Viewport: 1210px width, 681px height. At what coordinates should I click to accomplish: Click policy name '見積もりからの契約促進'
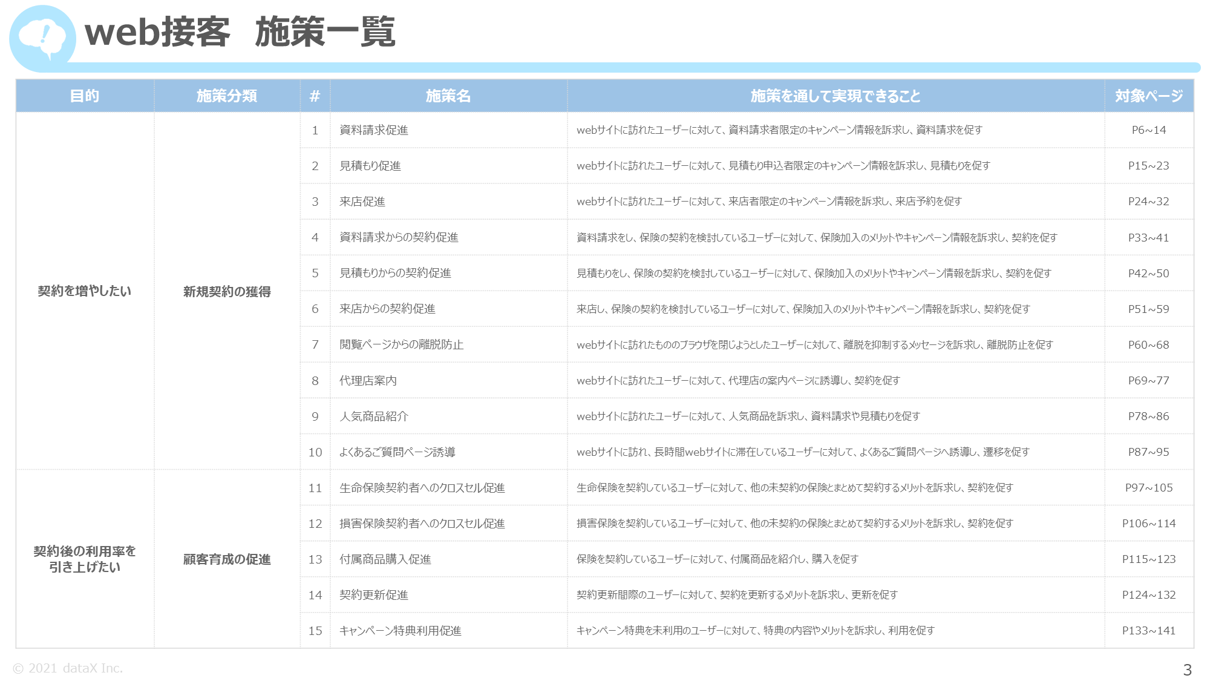pos(395,273)
